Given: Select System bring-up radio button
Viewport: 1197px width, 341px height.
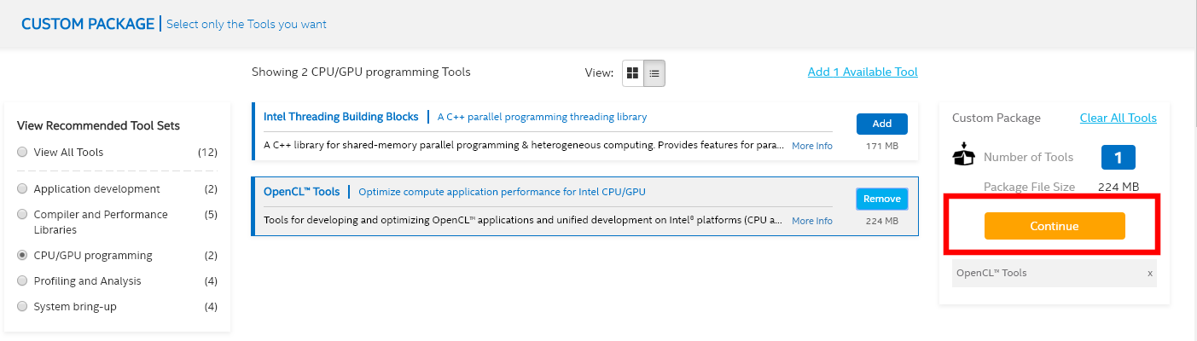Looking at the screenshot, I should pyautogui.click(x=22, y=307).
